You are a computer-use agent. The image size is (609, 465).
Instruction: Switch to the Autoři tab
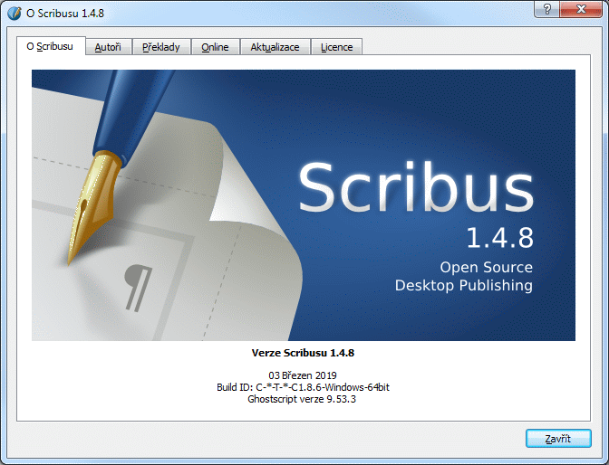pos(109,47)
